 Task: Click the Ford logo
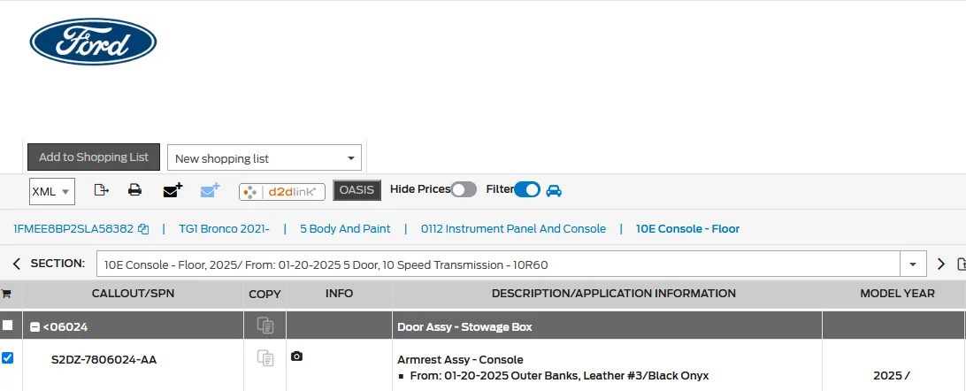click(x=93, y=42)
